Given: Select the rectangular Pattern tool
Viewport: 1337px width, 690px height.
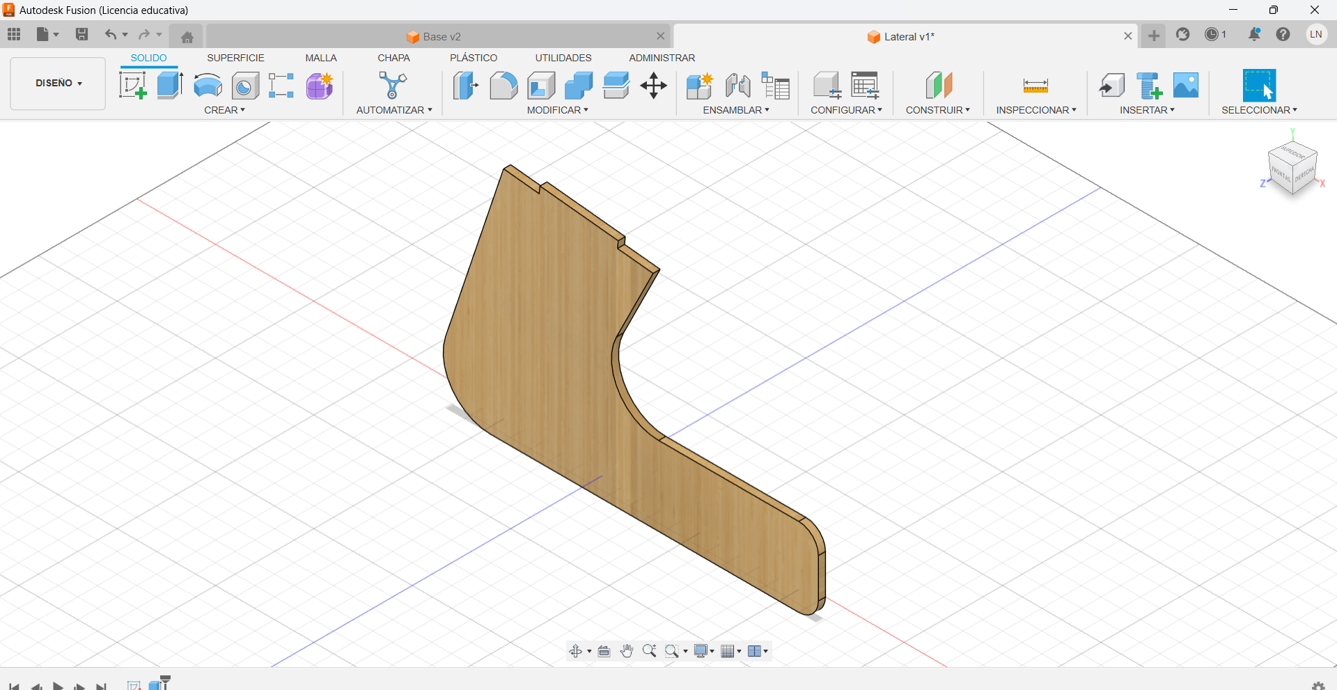Looking at the screenshot, I should point(281,86).
